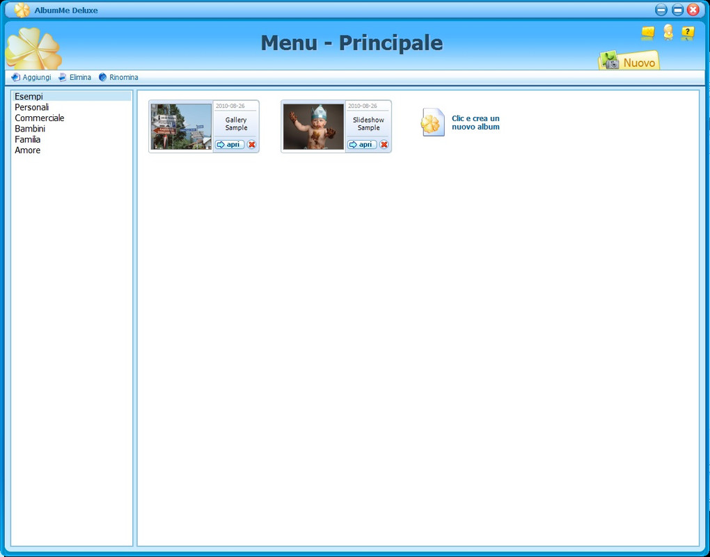710x557 pixels.
Task: Click the Gallery Sample street signs thumbnail
Action: coord(181,127)
